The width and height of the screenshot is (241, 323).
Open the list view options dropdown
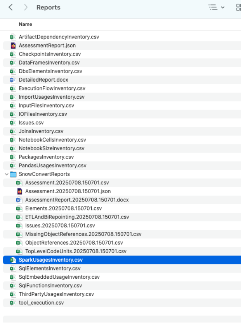pyautogui.click(x=216, y=7)
